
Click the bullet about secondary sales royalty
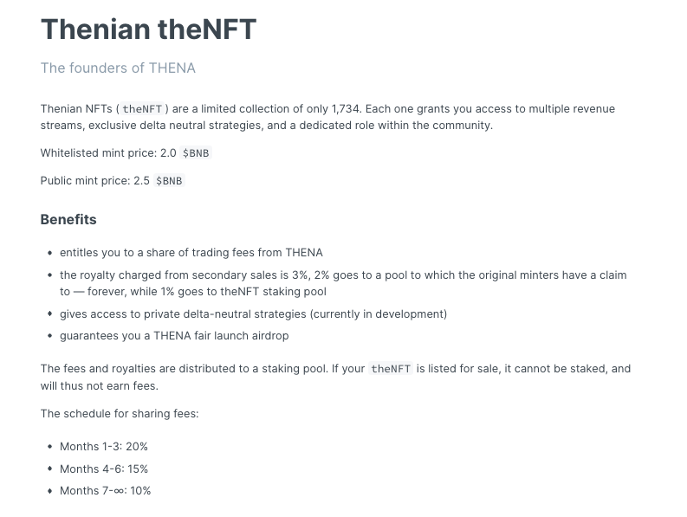tap(342, 275)
